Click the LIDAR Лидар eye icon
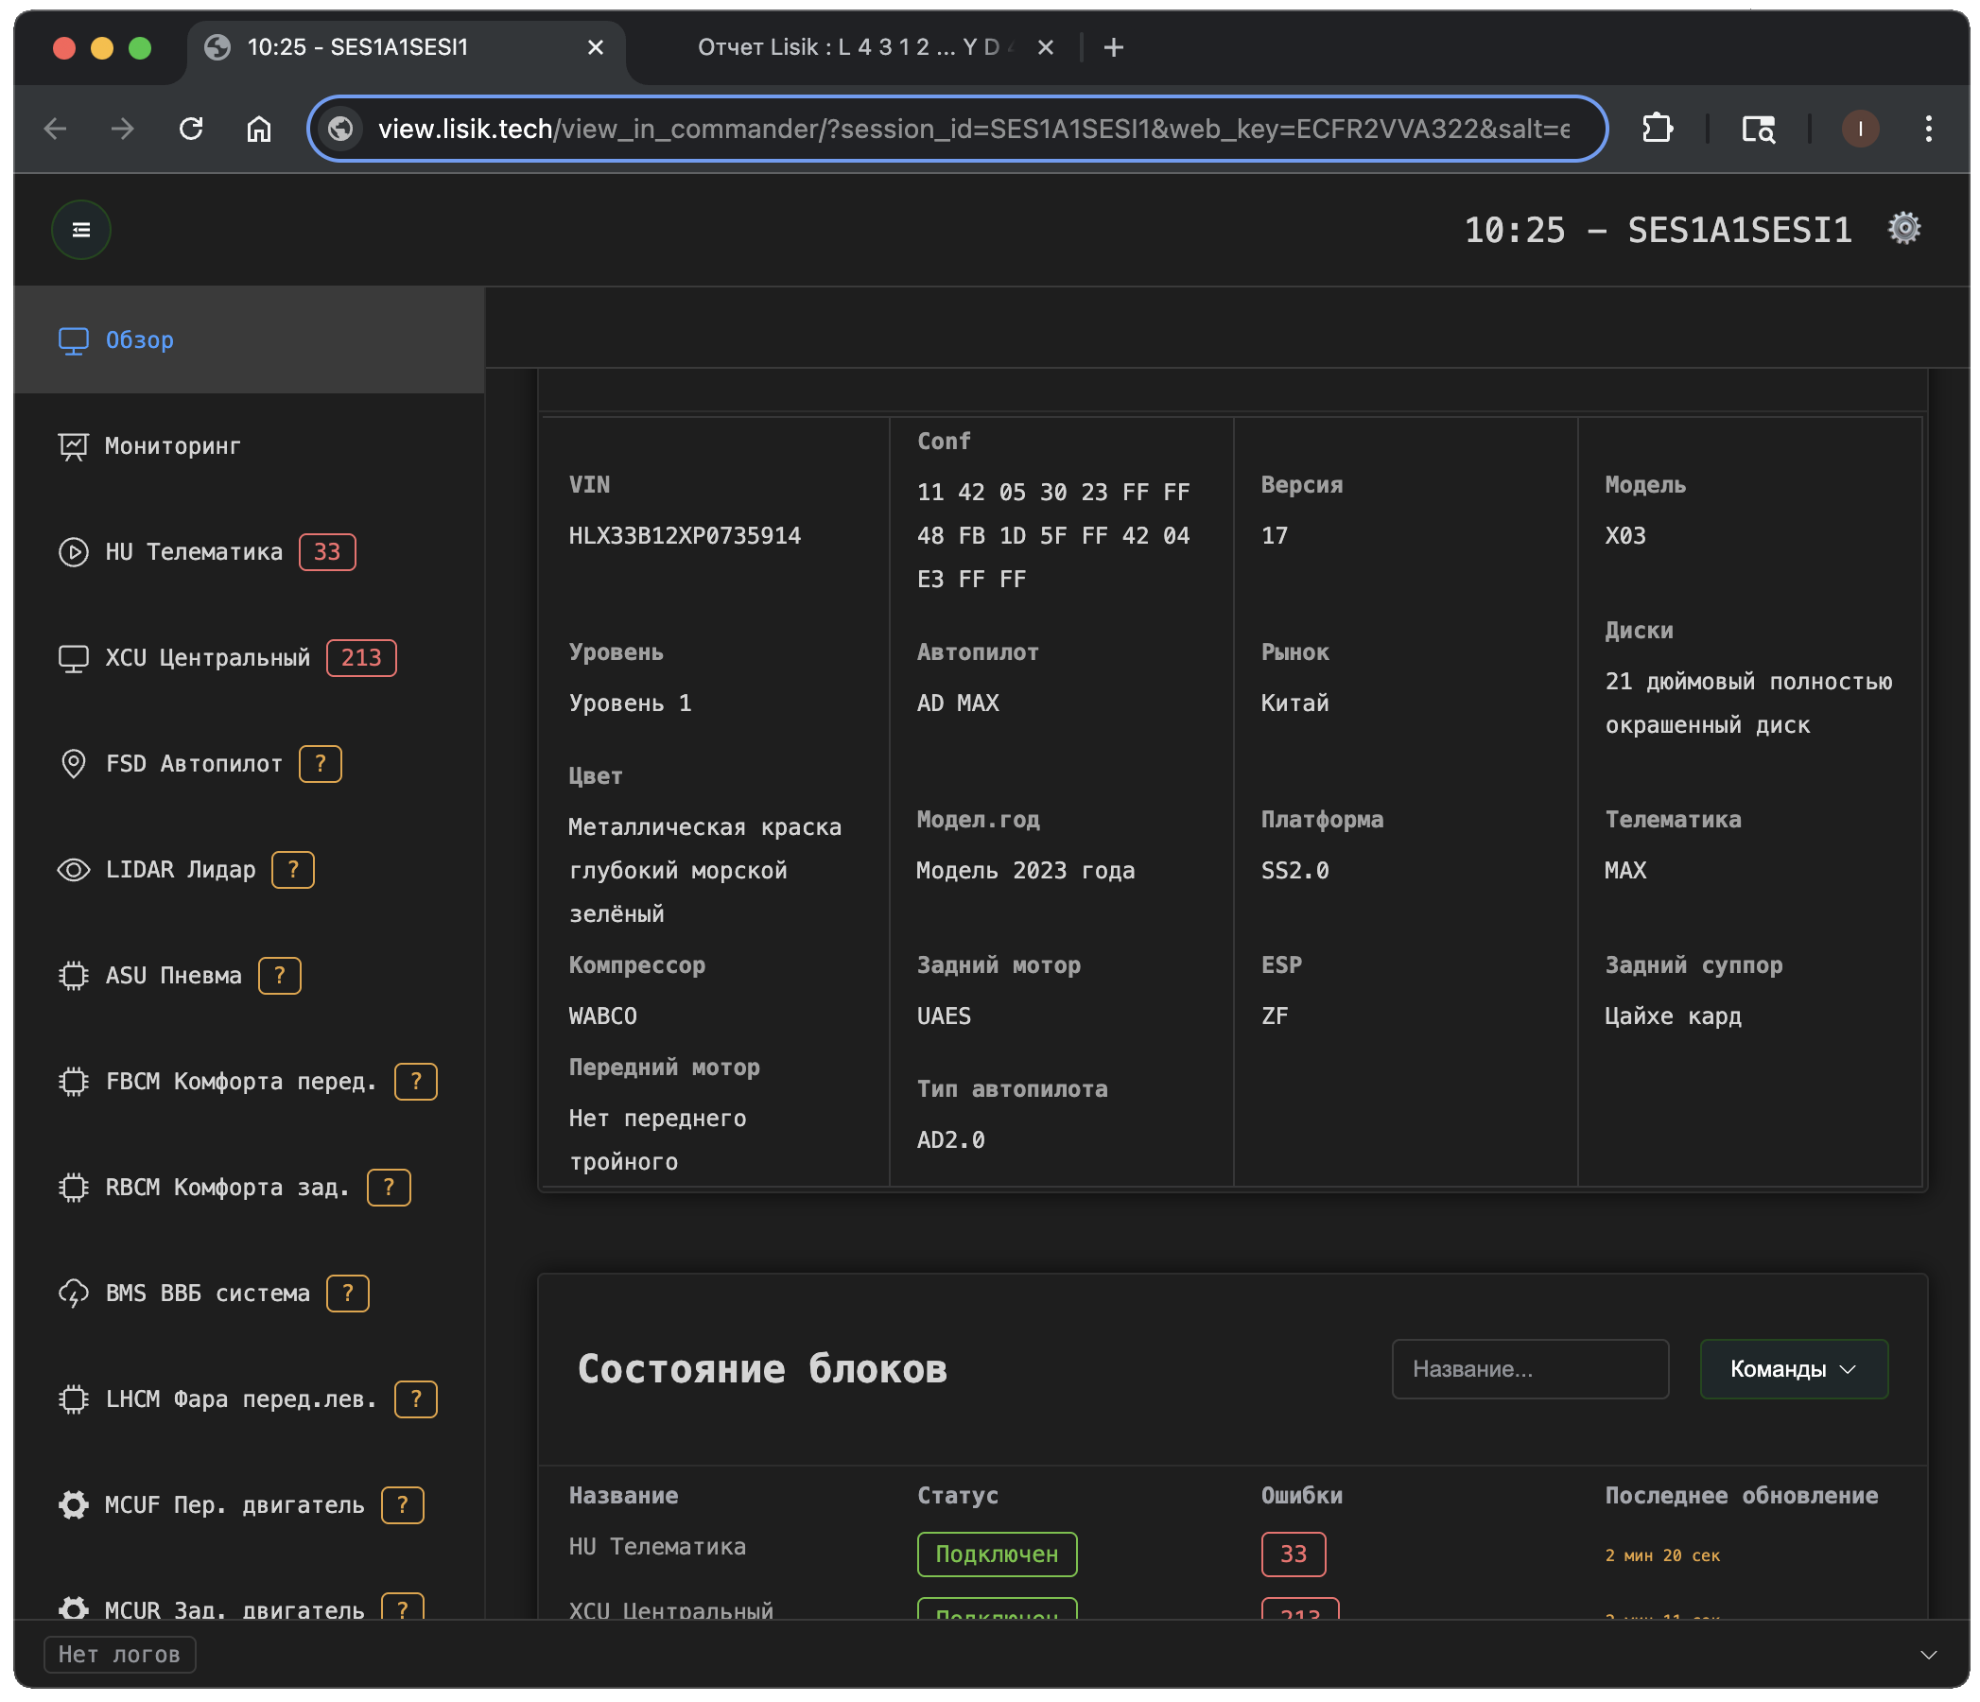 (74, 871)
